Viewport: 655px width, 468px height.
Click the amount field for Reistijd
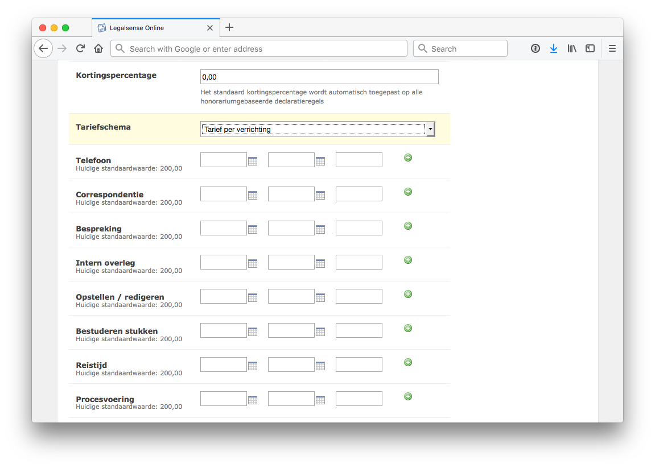point(359,365)
